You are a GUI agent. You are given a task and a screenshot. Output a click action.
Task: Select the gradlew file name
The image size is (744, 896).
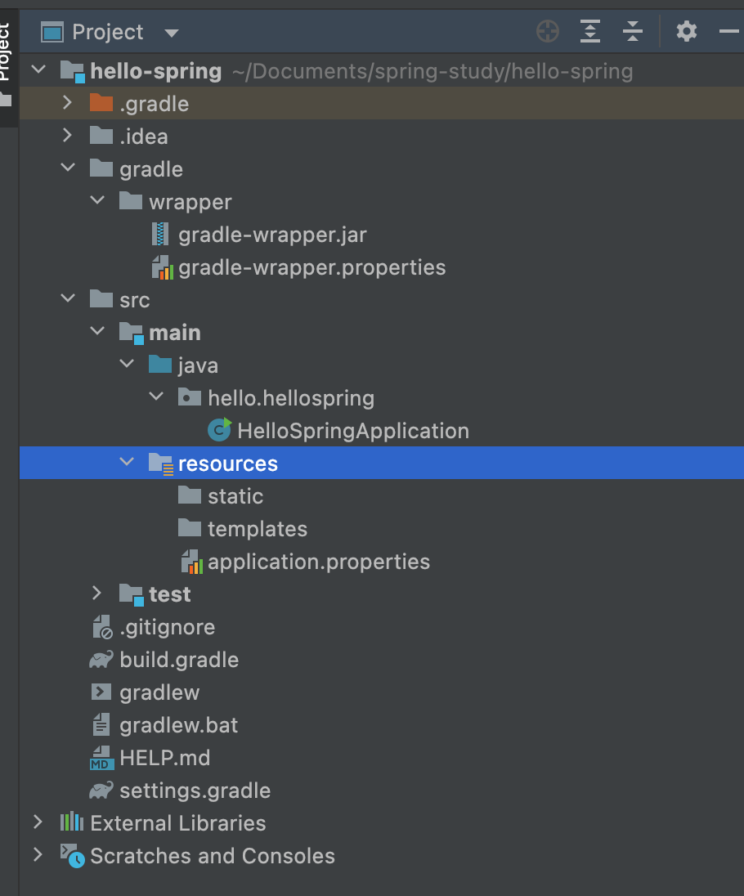tap(159, 692)
